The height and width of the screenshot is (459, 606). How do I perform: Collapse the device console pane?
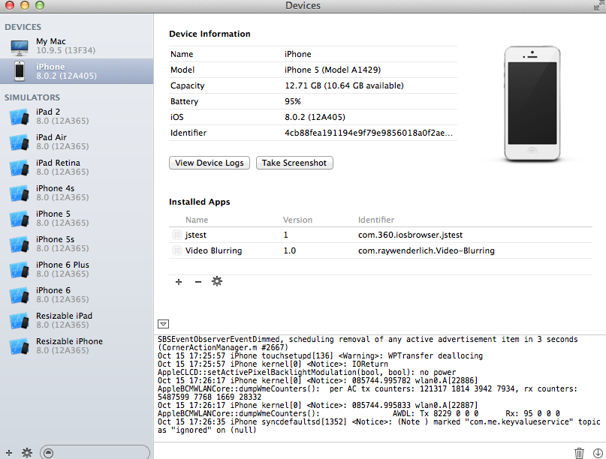click(164, 324)
